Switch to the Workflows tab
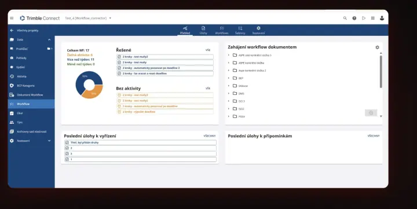Screen dimensions: 417x209 click(222, 30)
